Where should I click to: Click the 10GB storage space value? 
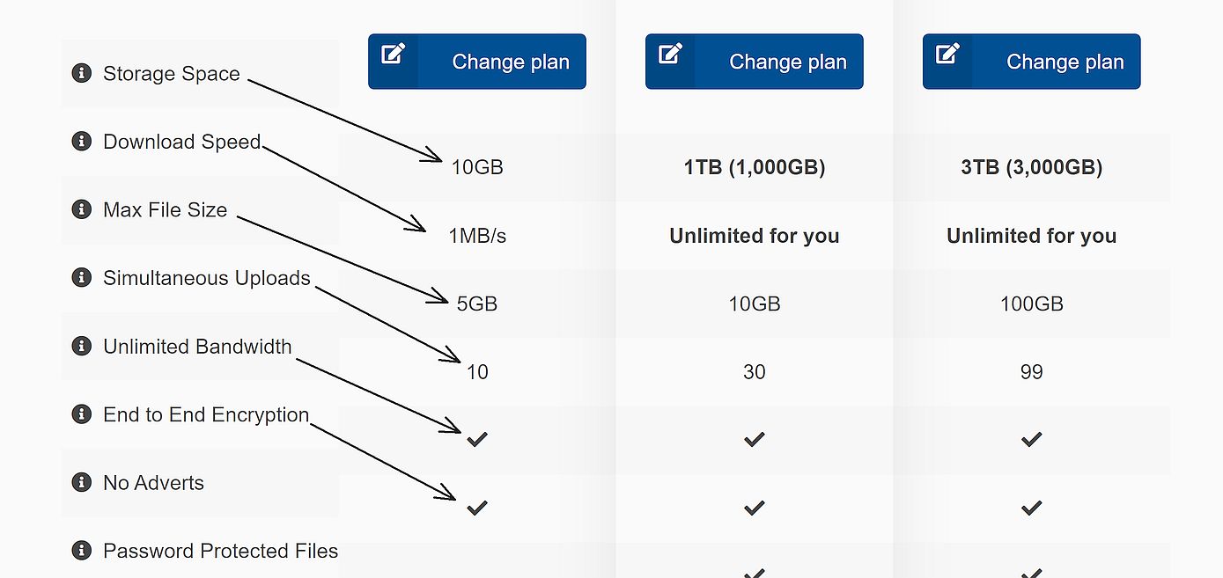pos(477,167)
